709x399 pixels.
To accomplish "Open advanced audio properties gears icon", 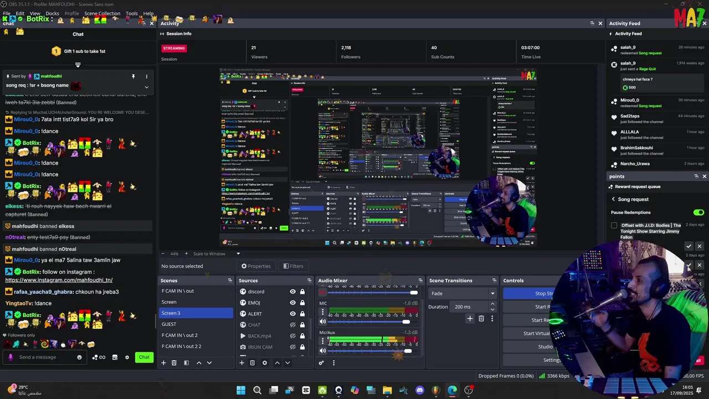I will click(x=321, y=363).
